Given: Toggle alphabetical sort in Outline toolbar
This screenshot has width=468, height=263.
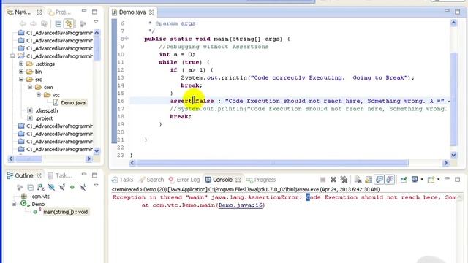Looking at the screenshot, I should (x=41, y=187).
